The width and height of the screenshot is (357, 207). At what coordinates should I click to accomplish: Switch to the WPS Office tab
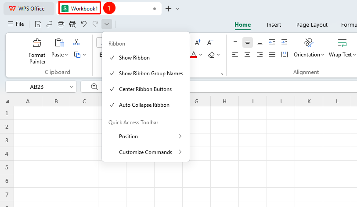coord(29,9)
